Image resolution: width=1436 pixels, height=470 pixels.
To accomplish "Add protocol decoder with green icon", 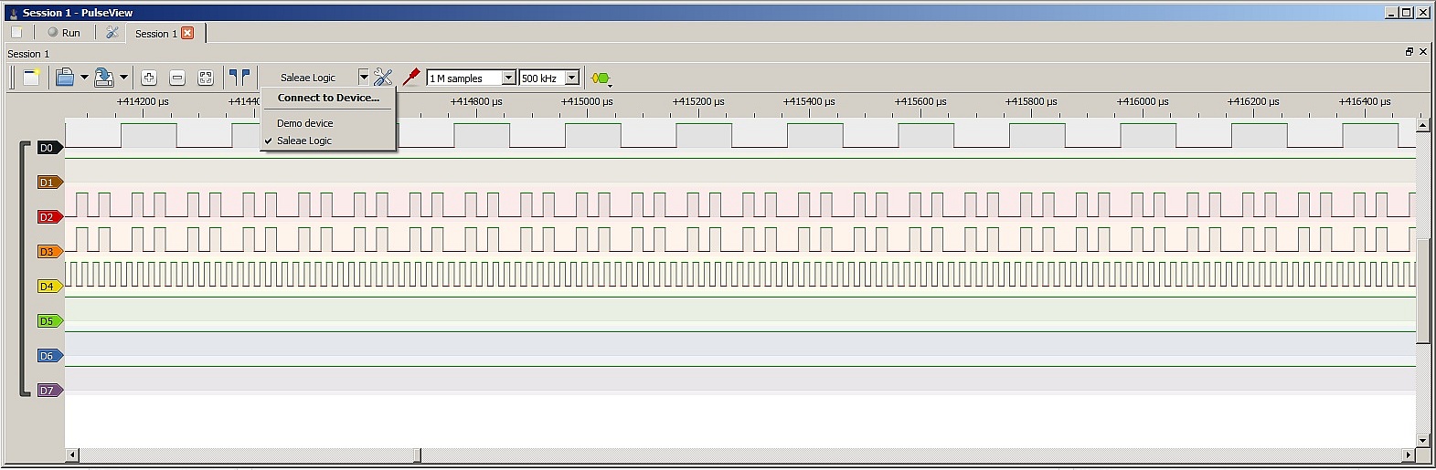I will [601, 78].
